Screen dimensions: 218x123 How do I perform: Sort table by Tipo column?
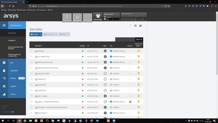tap(105, 46)
